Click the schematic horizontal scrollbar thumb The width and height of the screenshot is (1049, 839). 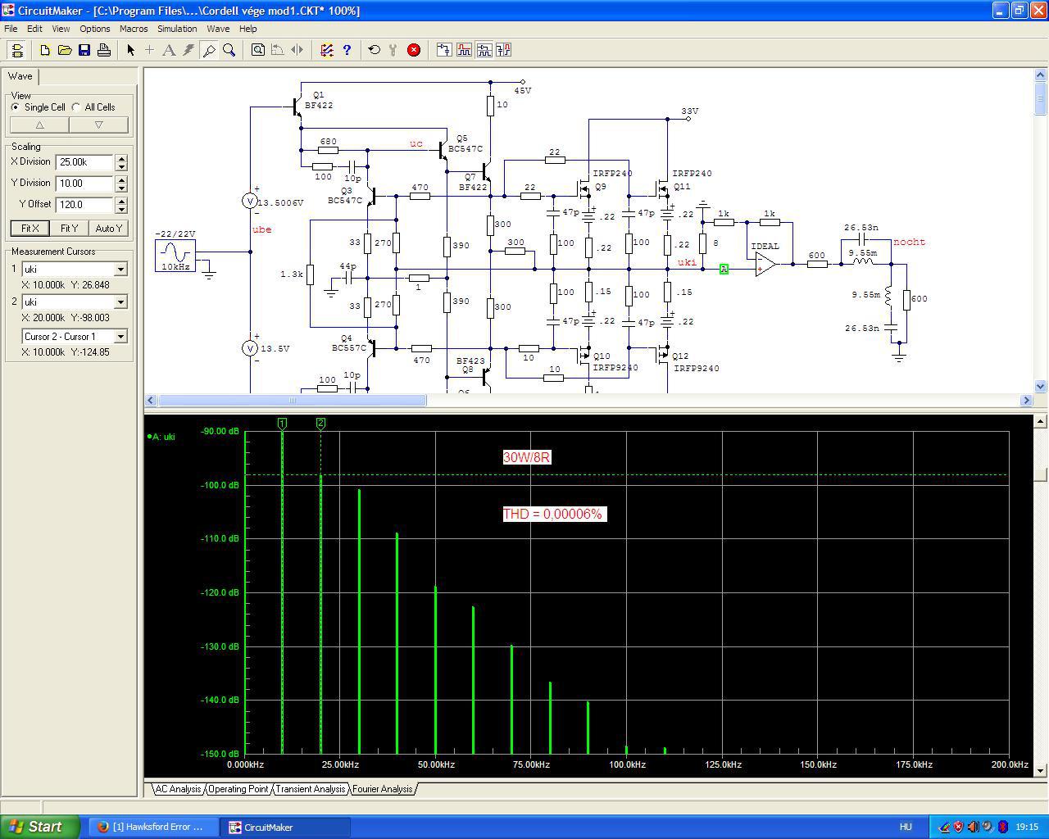[x=292, y=401]
